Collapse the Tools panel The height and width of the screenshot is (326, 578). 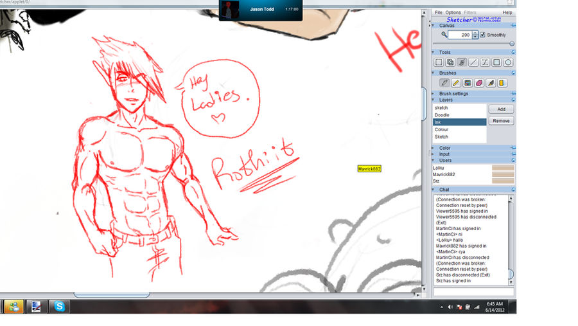433,52
